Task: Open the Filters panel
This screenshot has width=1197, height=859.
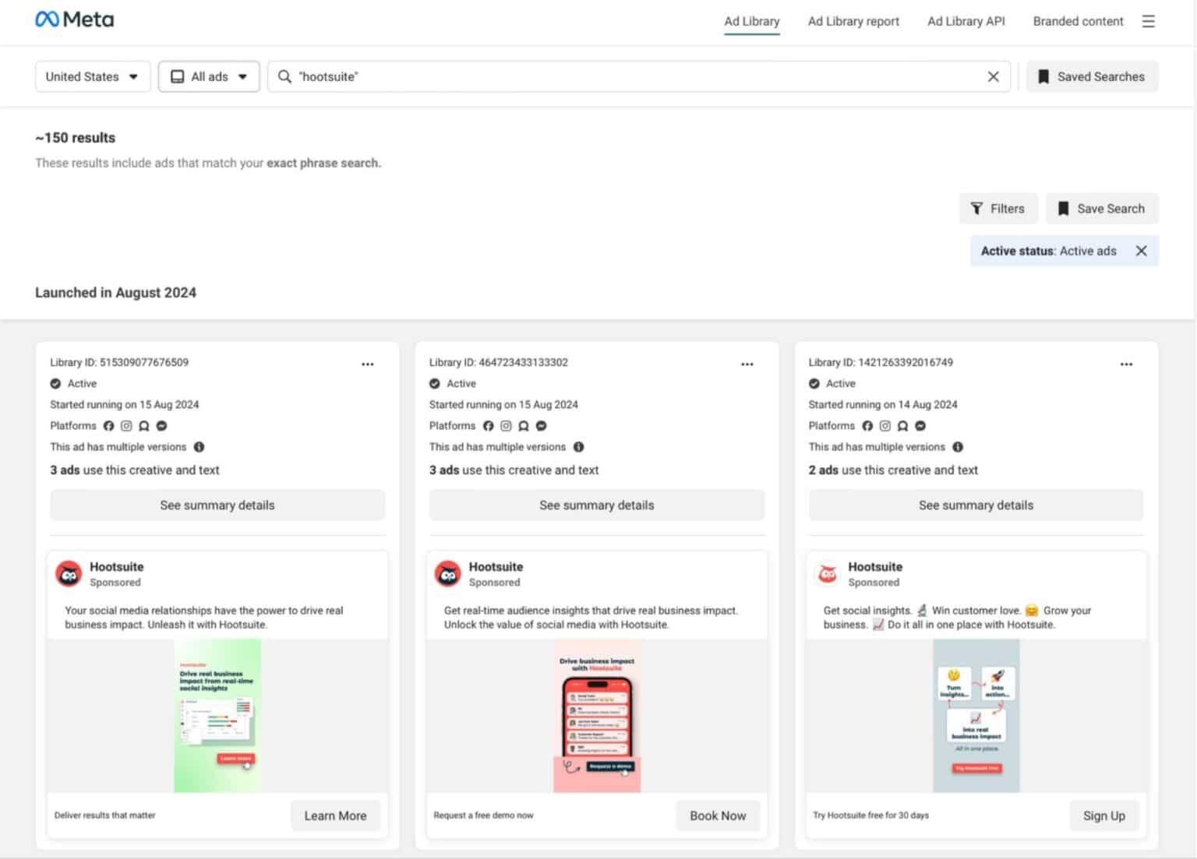Action: (x=998, y=208)
